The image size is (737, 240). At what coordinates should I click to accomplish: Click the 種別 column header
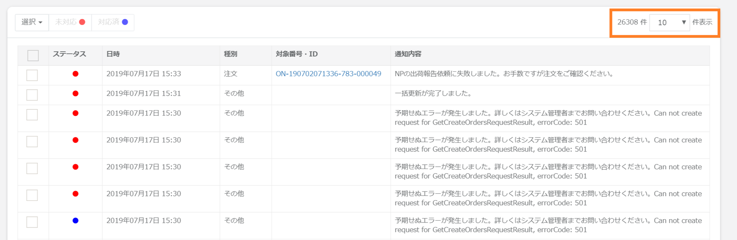[231, 54]
